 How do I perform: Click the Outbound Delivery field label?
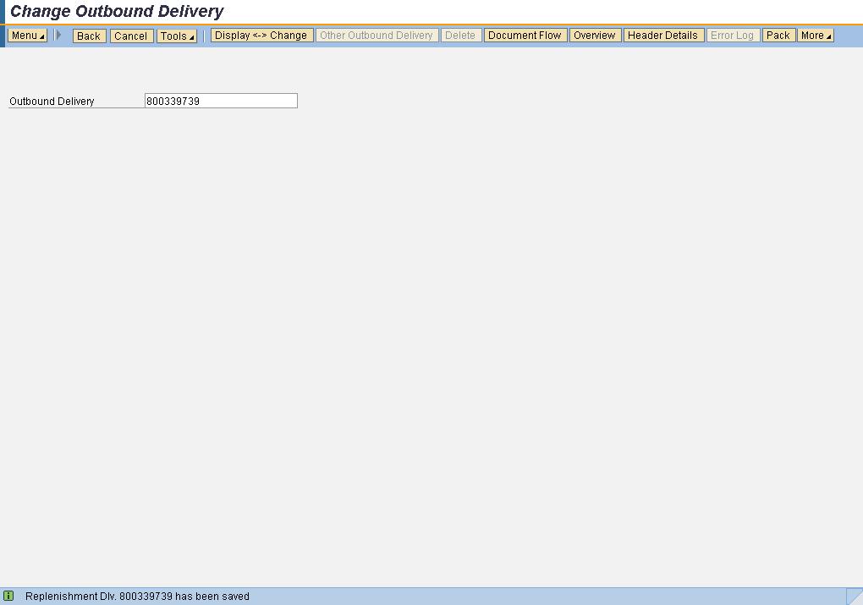pos(52,102)
